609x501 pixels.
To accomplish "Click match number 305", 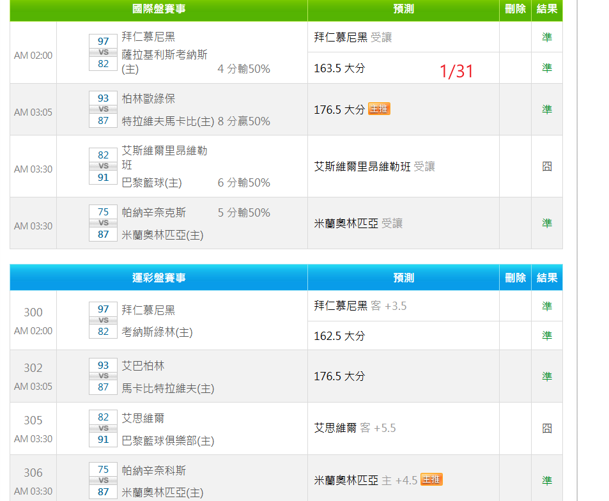I will (x=33, y=420).
